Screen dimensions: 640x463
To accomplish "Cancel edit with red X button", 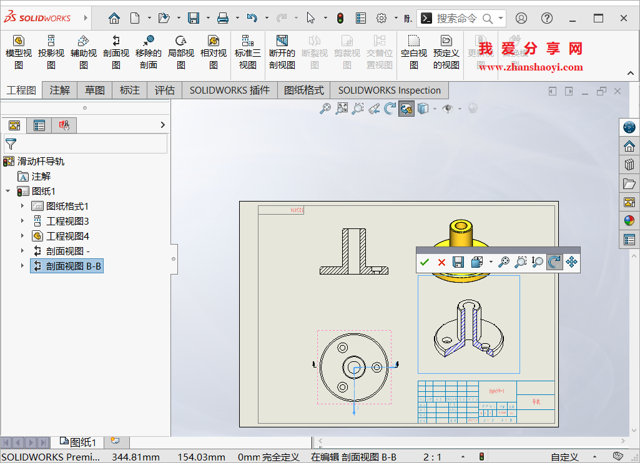I will click(x=441, y=262).
